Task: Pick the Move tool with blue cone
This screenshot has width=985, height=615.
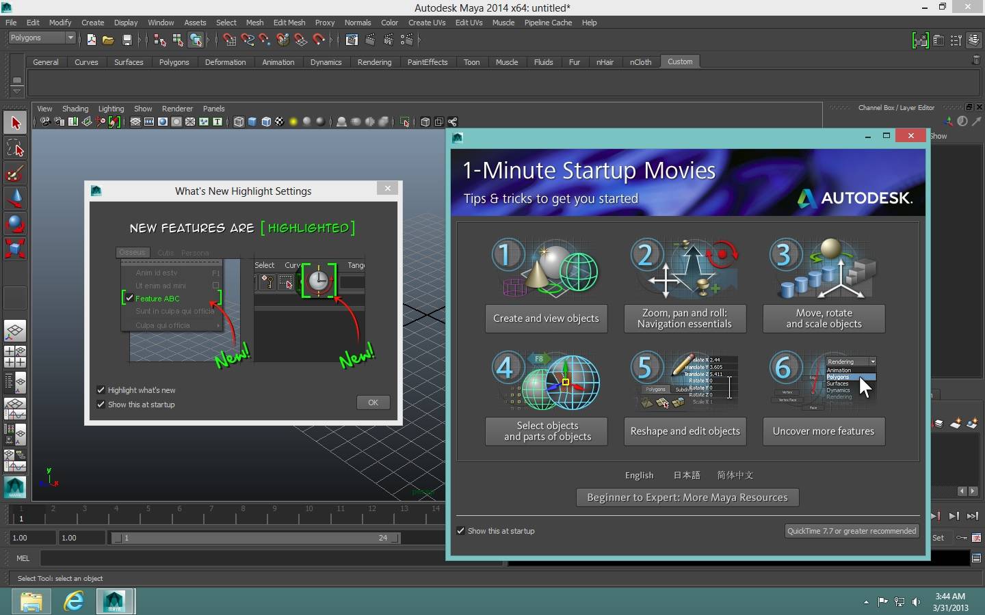Action: (x=15, y=198)
